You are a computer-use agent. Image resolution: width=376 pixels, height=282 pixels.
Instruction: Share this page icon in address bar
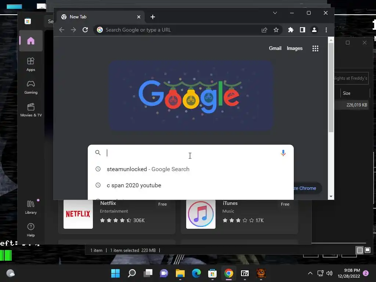click(x=264, y=30)
